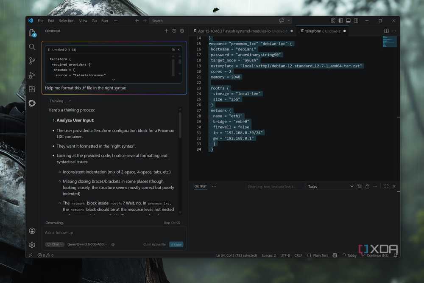Close the Output panel
This screenshot has width=424, height=283.
click(x=394, y=186)
